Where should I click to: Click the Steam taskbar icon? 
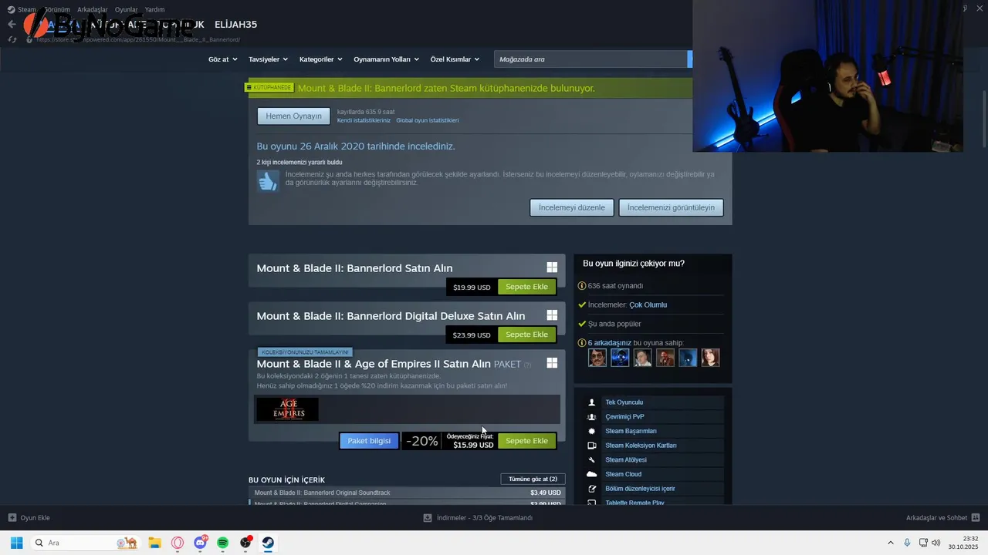tap(268, 543)
